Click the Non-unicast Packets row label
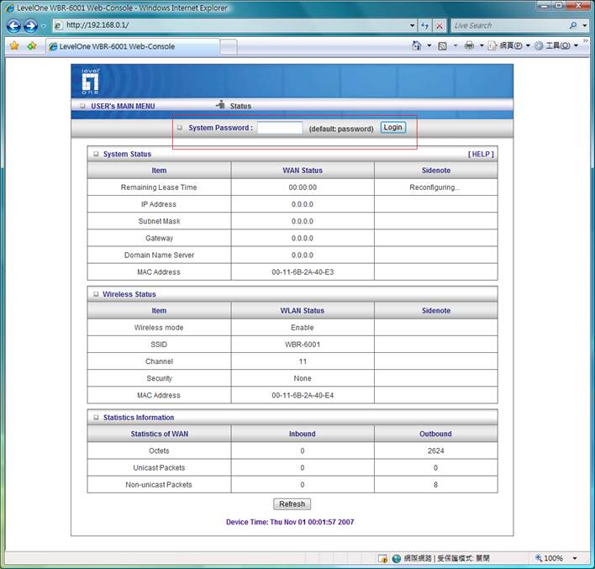This screenshot has height=569, width=595. (159, 485)
